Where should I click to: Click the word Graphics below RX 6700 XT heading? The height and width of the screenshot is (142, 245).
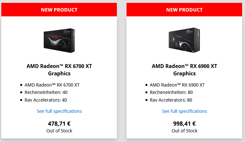click(x=59, y=73)
